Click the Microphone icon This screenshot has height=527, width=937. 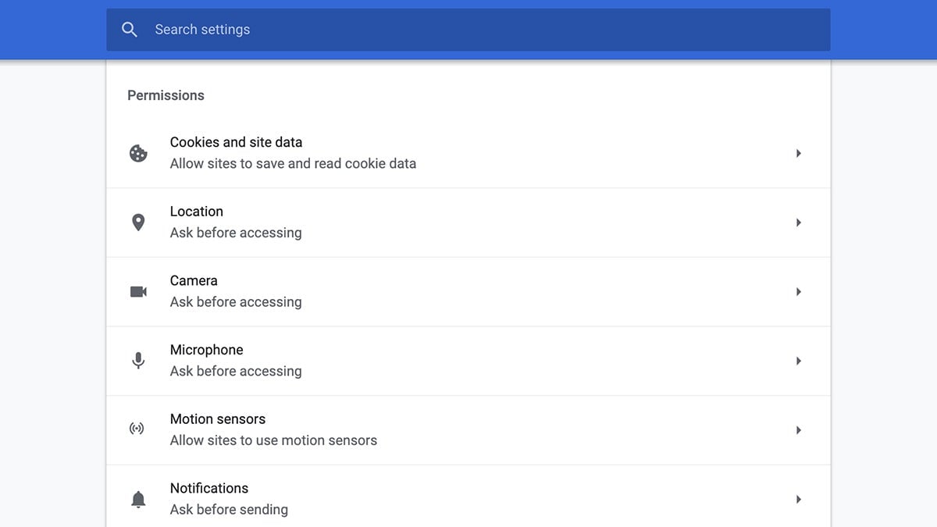(x=138, y=361)
